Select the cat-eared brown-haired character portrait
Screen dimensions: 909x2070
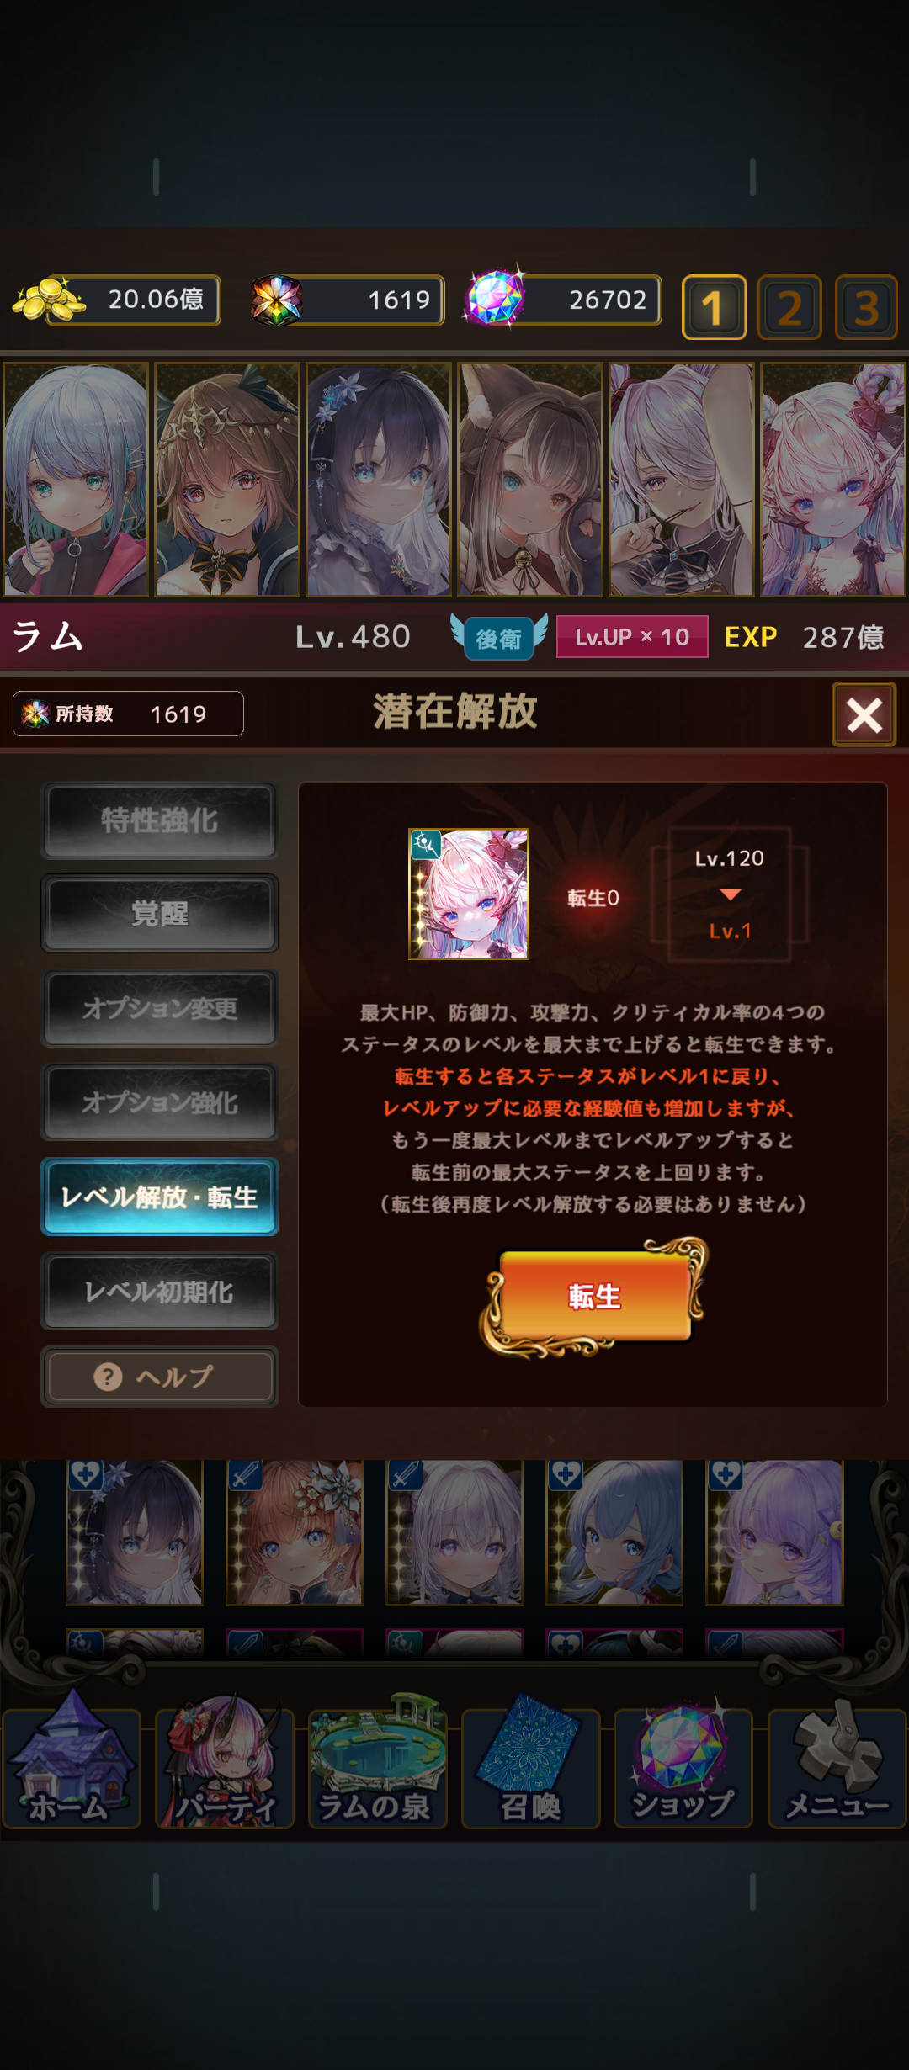click(530, 480)
